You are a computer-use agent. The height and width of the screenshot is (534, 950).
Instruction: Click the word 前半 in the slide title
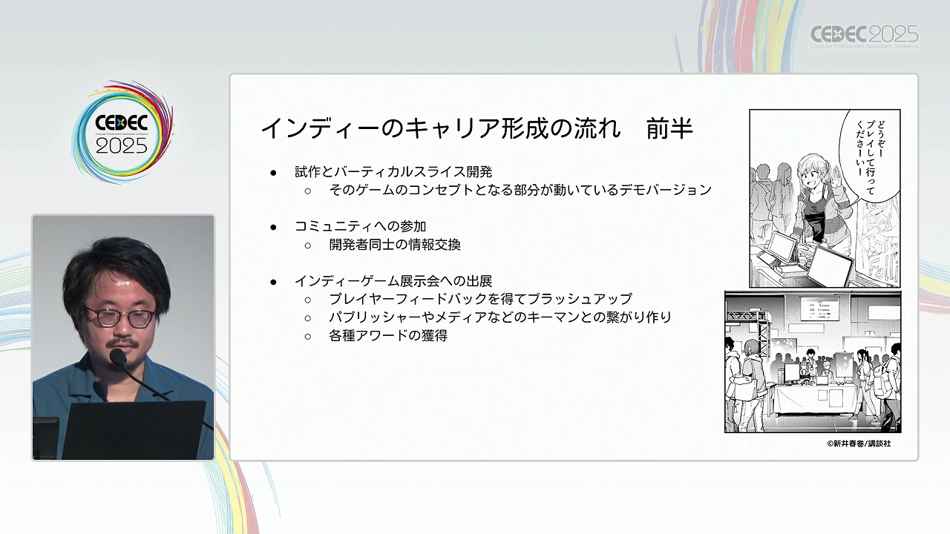(669, 128)
